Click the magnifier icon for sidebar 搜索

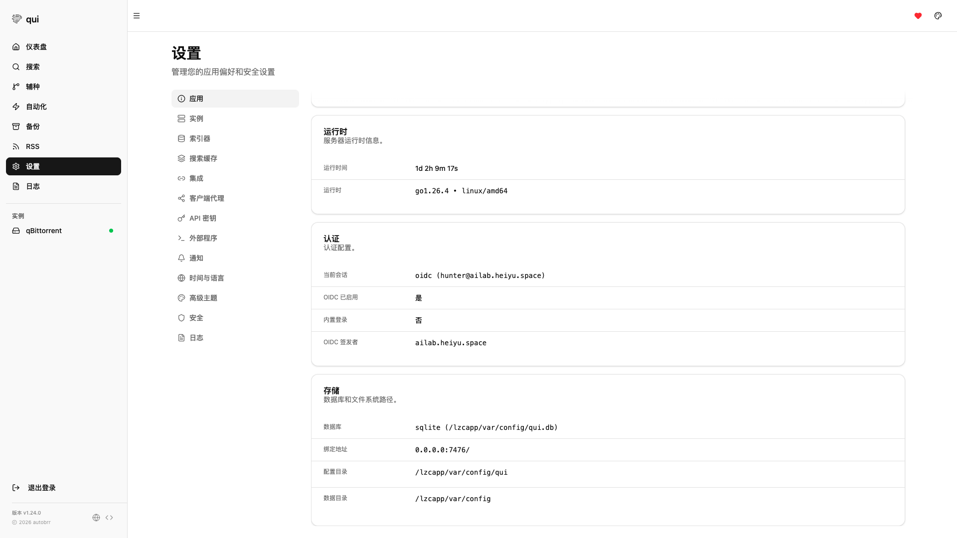click(x=16, y=67)
